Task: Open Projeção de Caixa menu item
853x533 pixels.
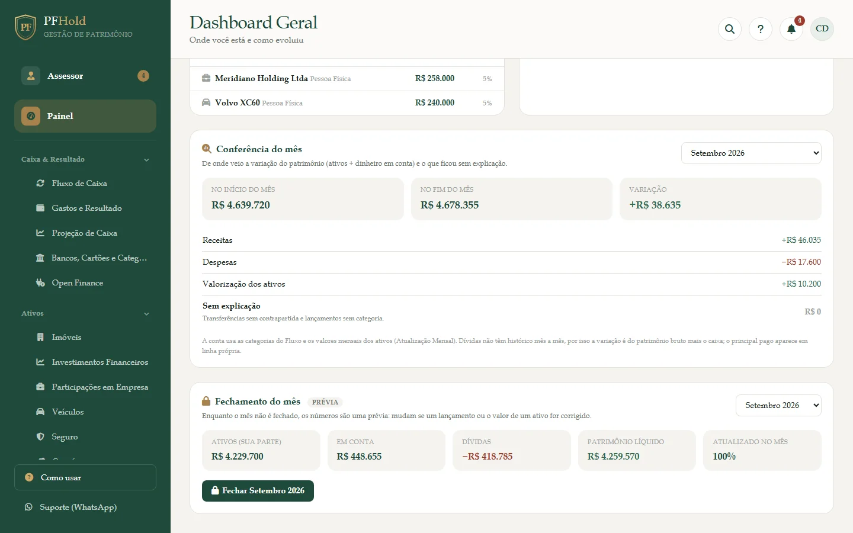Action: 85,233
